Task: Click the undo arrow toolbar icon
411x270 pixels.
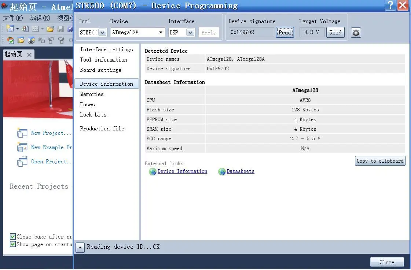Action: [x=51, y=40]
